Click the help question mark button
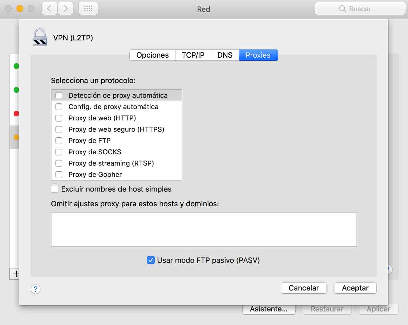 (36, 289)
